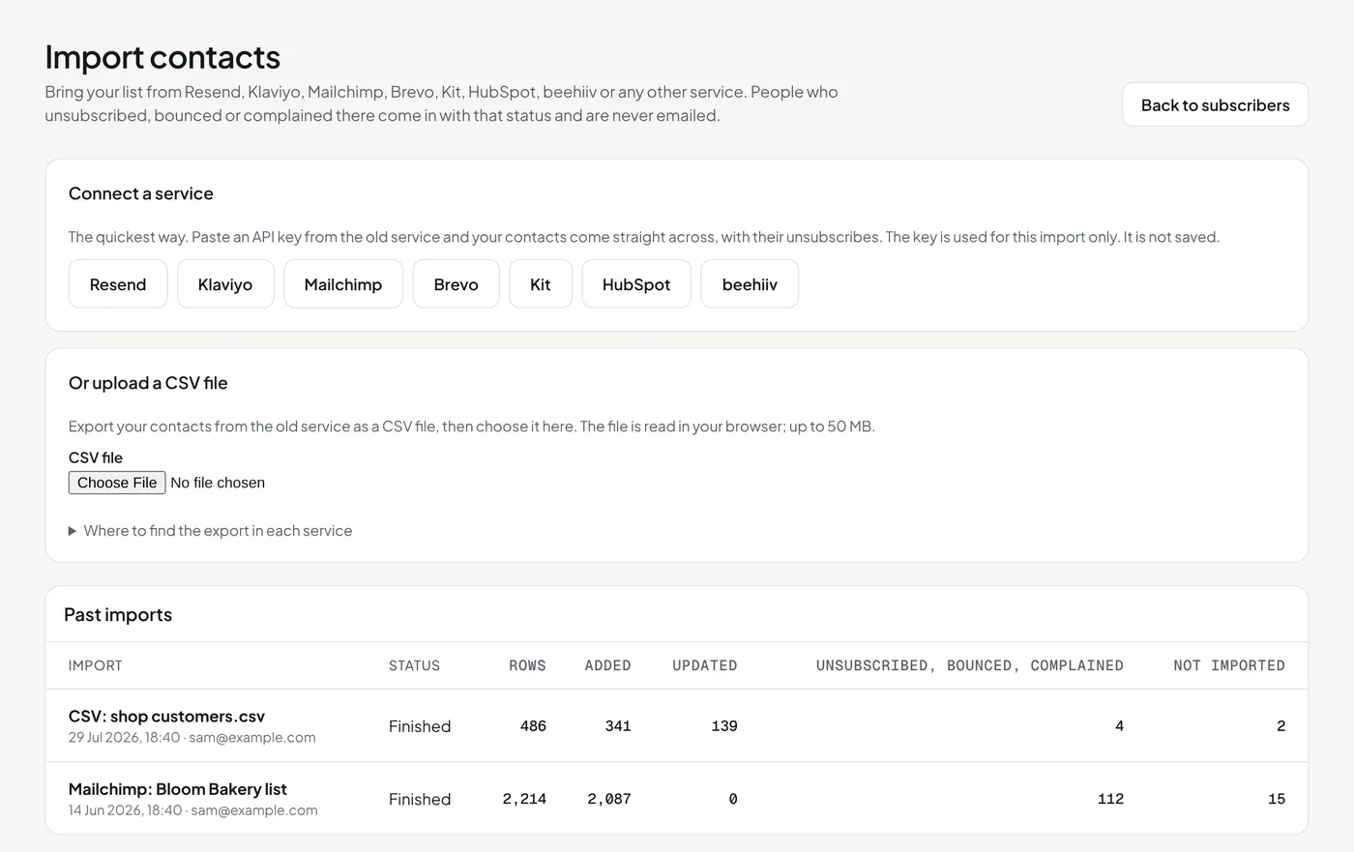This screenshot has height=852, width=1354.
Task: Click the Import column header
Action: [x=96, y=665]
